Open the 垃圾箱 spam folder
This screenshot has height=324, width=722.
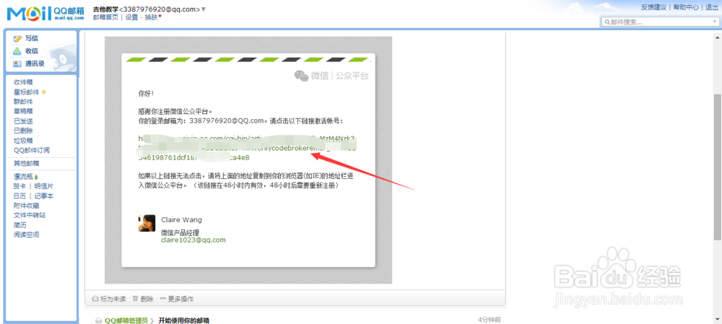[x=23, y=141]
